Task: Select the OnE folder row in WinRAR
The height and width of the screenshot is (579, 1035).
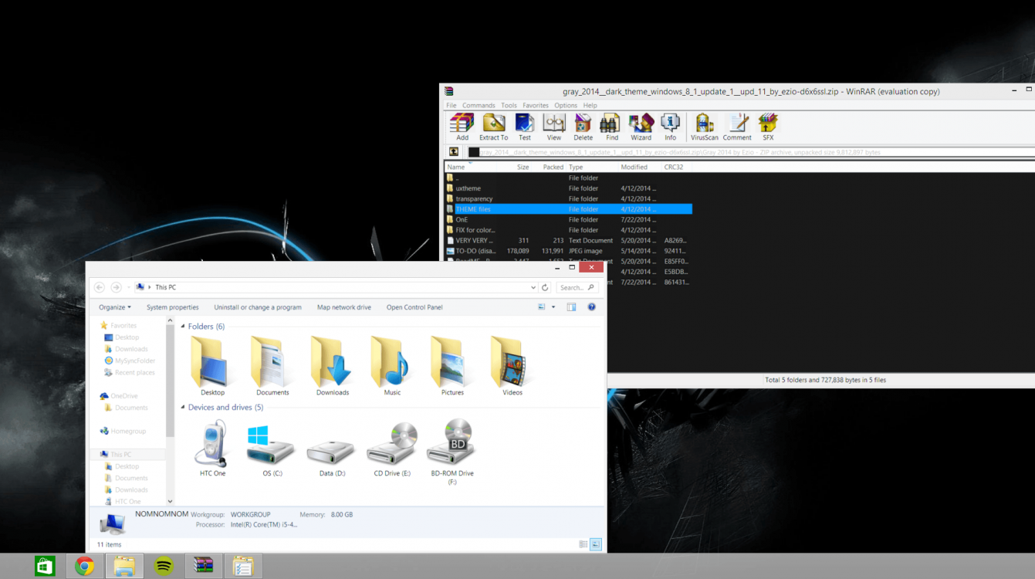Action: click(x=568, y=219)
